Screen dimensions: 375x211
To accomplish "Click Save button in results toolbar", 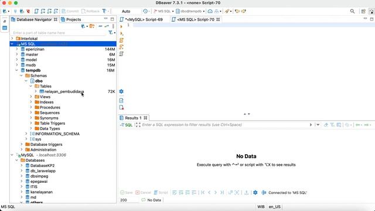I will click(x=127, y=193).
